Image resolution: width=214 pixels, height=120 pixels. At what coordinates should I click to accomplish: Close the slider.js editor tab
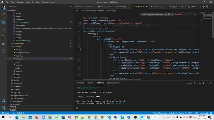coord(146,7)
